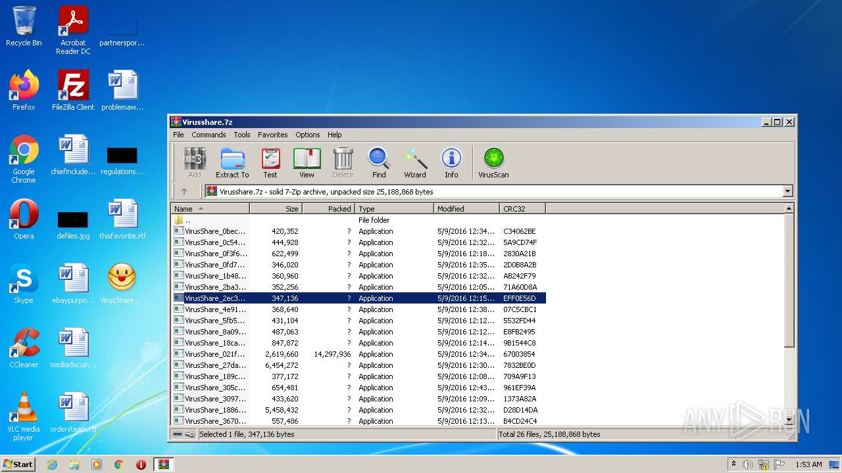Viewport: 842px width, 473px height.
Task: Click the Info toolbar icon
Action: (x=451, y=162)
